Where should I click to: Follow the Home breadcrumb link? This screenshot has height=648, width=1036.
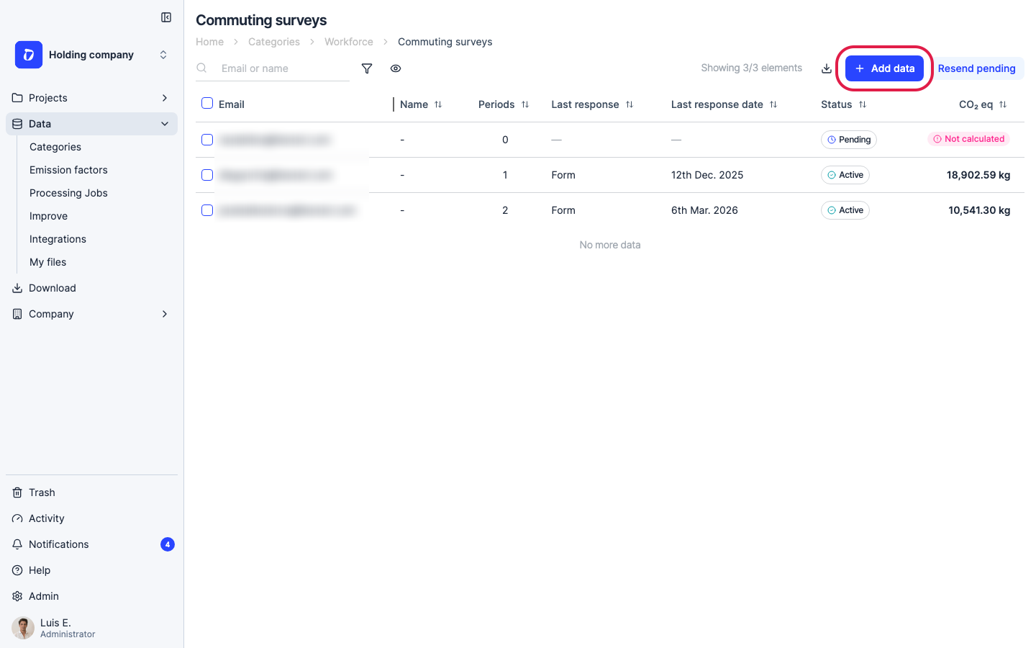[209, 42]
